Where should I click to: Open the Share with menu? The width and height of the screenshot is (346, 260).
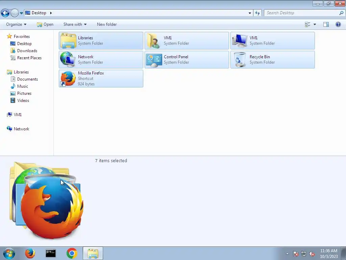click(75, 24)
